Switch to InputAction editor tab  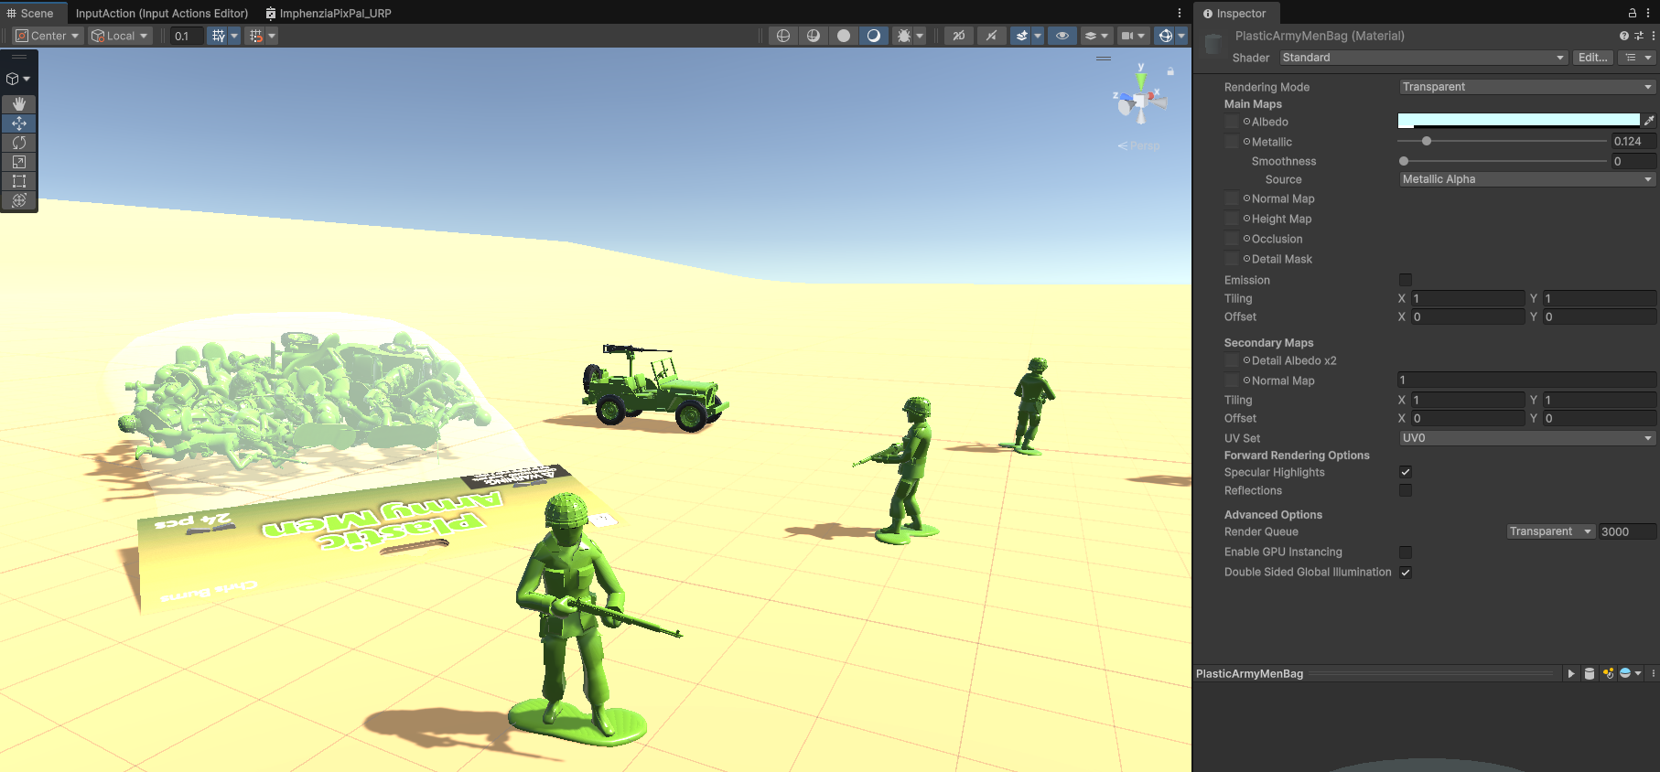162,13
